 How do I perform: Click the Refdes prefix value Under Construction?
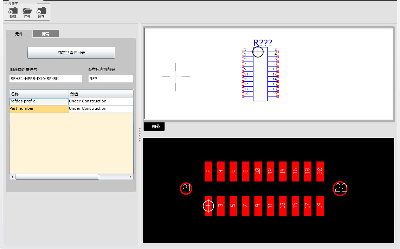tap(101, 102)
